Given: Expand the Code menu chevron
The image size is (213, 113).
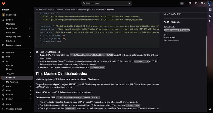Looking at the screenshot, I should [30, 86].
